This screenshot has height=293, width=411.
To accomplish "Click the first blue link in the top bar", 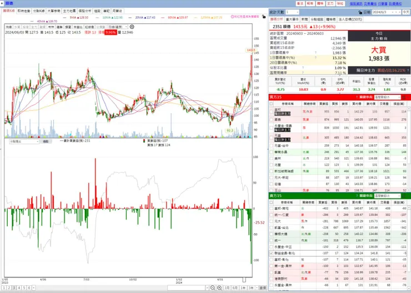I will (355, 4).
